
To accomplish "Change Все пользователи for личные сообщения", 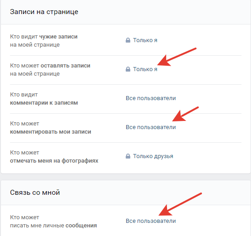I will 151,221.
